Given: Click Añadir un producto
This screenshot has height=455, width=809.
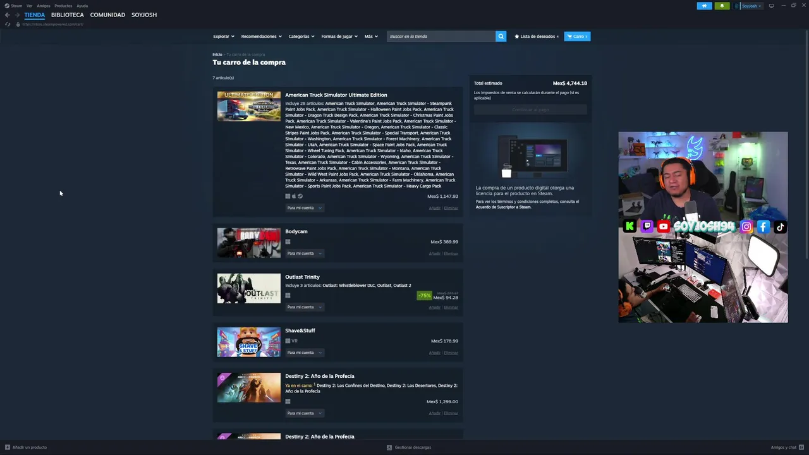Looking at the screenshot, I should [30, 447].
